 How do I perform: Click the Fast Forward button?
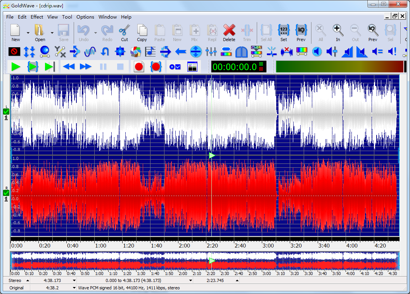click(x=85, y=67)
